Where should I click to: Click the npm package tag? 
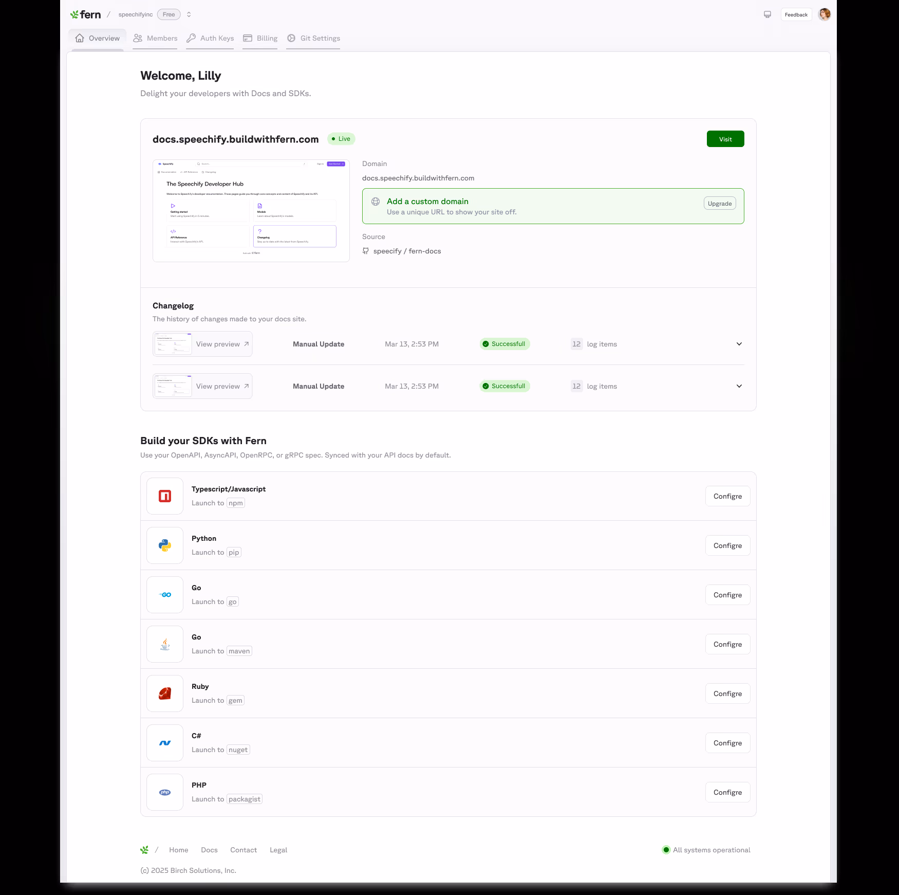tap(236, 503)
